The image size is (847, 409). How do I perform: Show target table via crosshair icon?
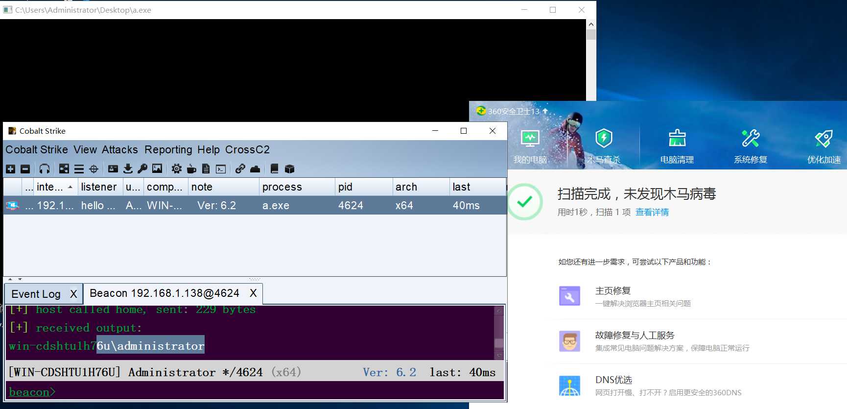click(94, 169)
